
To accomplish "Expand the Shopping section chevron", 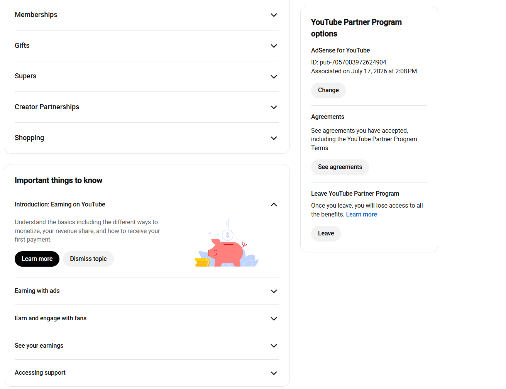I will [x=274, y=138].
